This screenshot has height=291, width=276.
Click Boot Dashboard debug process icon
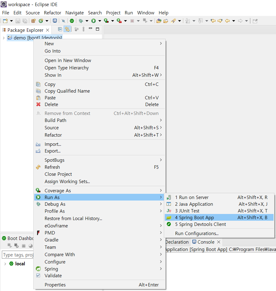coord(17,246)
